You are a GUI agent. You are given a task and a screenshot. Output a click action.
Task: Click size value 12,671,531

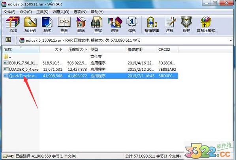(x=53, y=69)
